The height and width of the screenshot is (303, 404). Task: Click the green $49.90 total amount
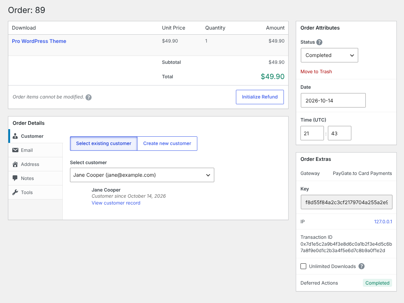273,76
